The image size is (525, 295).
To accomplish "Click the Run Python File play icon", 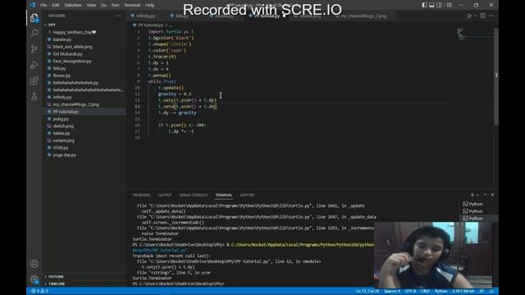I will [x=469, y=16].
